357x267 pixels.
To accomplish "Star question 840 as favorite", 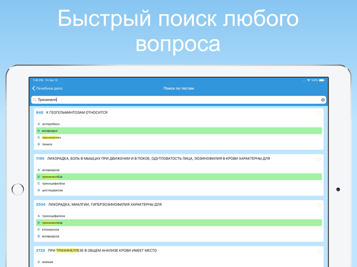I will (319, 113).
